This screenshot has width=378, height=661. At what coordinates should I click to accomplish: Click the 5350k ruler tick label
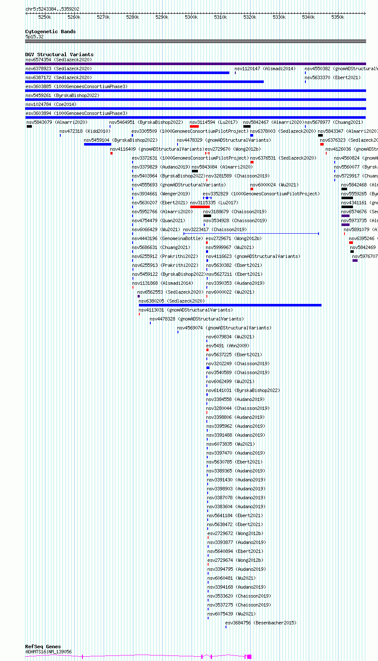tap(338, 17)
